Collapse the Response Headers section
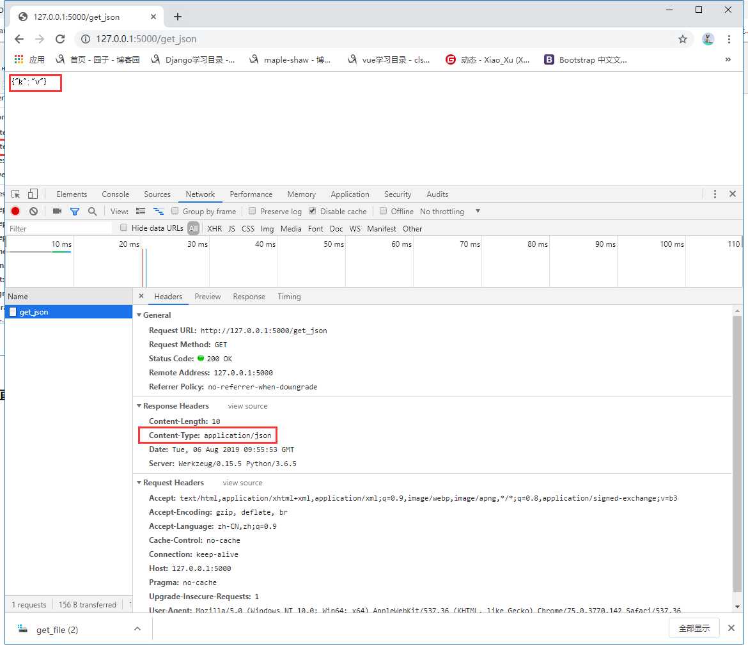Viewport: 748px width, 649px height. [x=139, y=406]
